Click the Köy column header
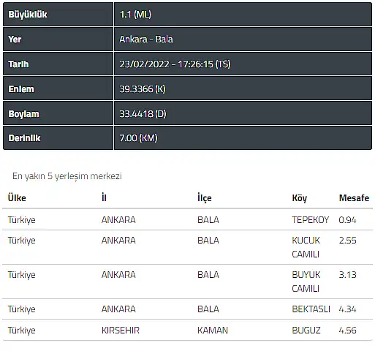 pos(300,198)
